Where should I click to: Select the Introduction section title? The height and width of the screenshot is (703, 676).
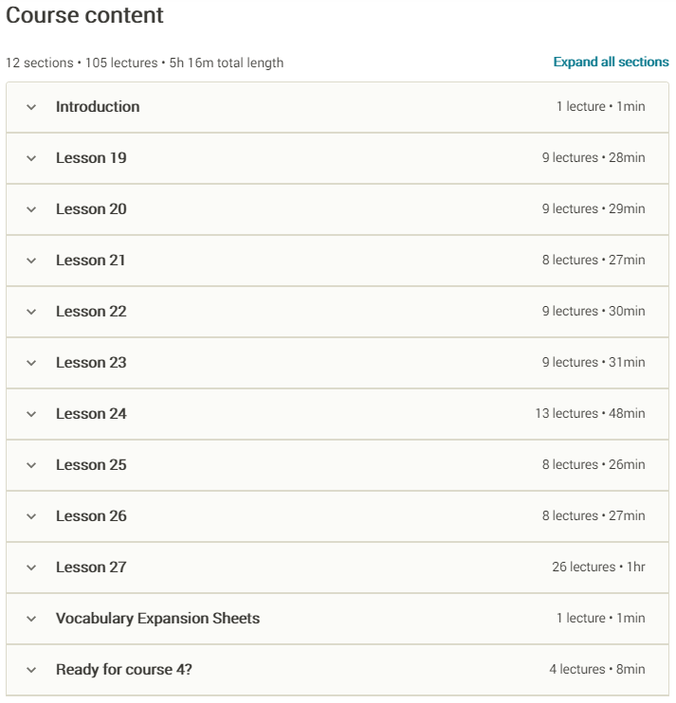pos(98,107)
